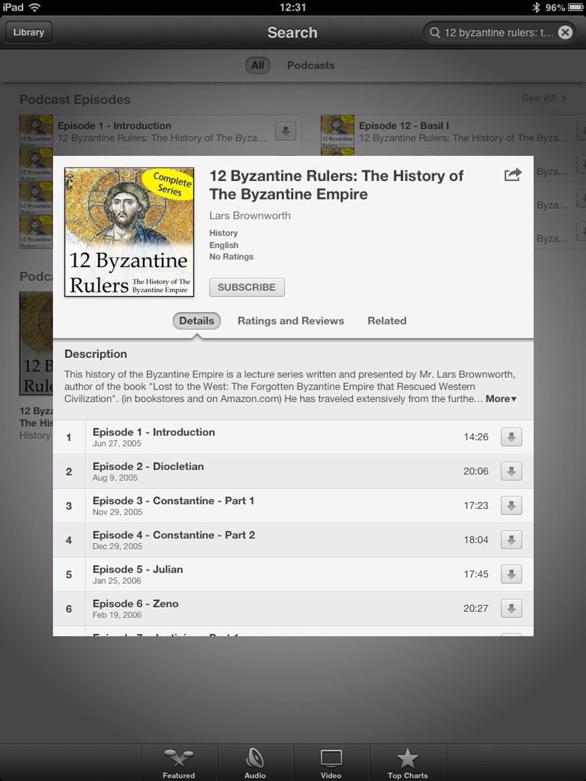Screen dimensions: 586x781
Task: Tap See All for Podcast Episodes
Action: pos(544,98)
